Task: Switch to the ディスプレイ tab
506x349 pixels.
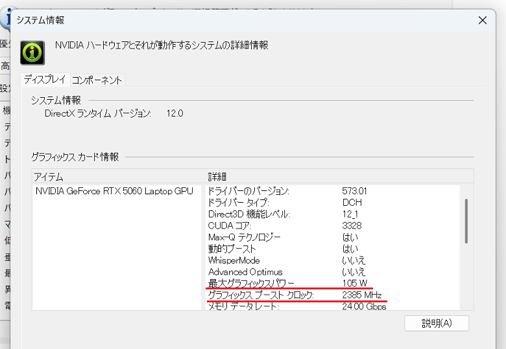Action: tap(45, 80)
